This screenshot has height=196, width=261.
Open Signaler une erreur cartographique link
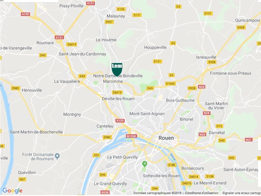(241, 193)
